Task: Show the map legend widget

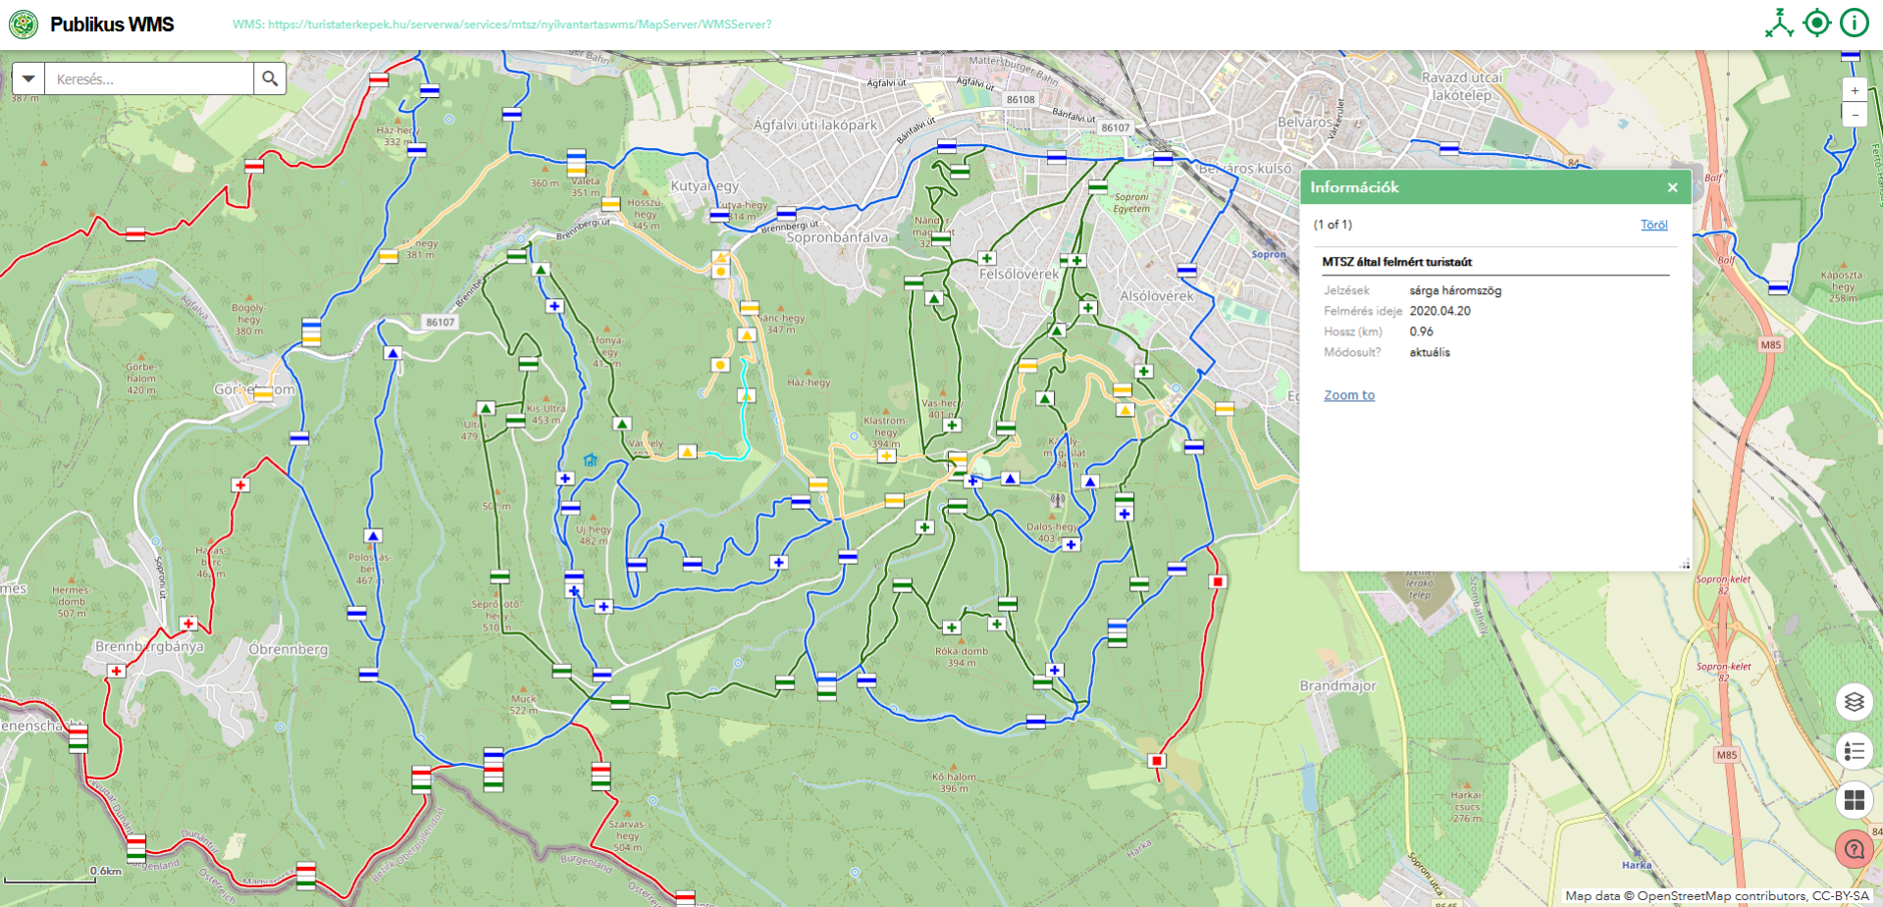Action: (x=1854, y=751)
